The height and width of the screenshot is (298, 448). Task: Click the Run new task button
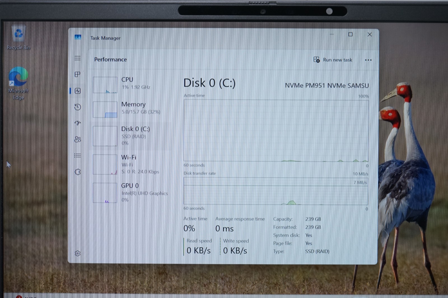coord(333,60)
